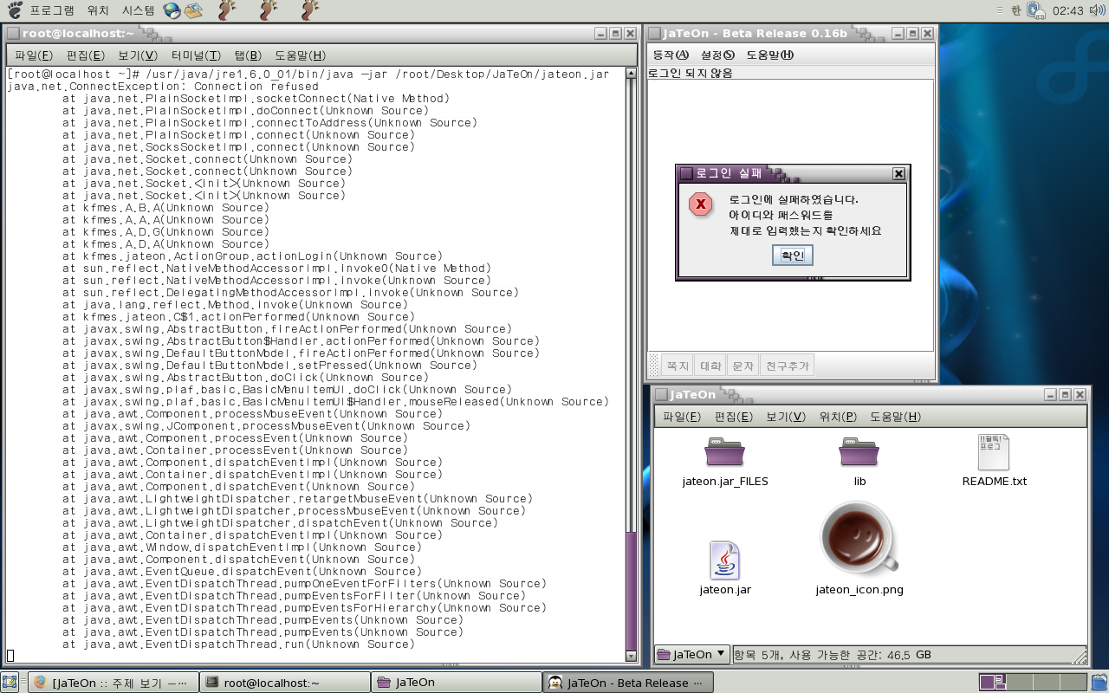
Task: Open file manager 도움말(H) menu
Action: click(x=895, y=417)
